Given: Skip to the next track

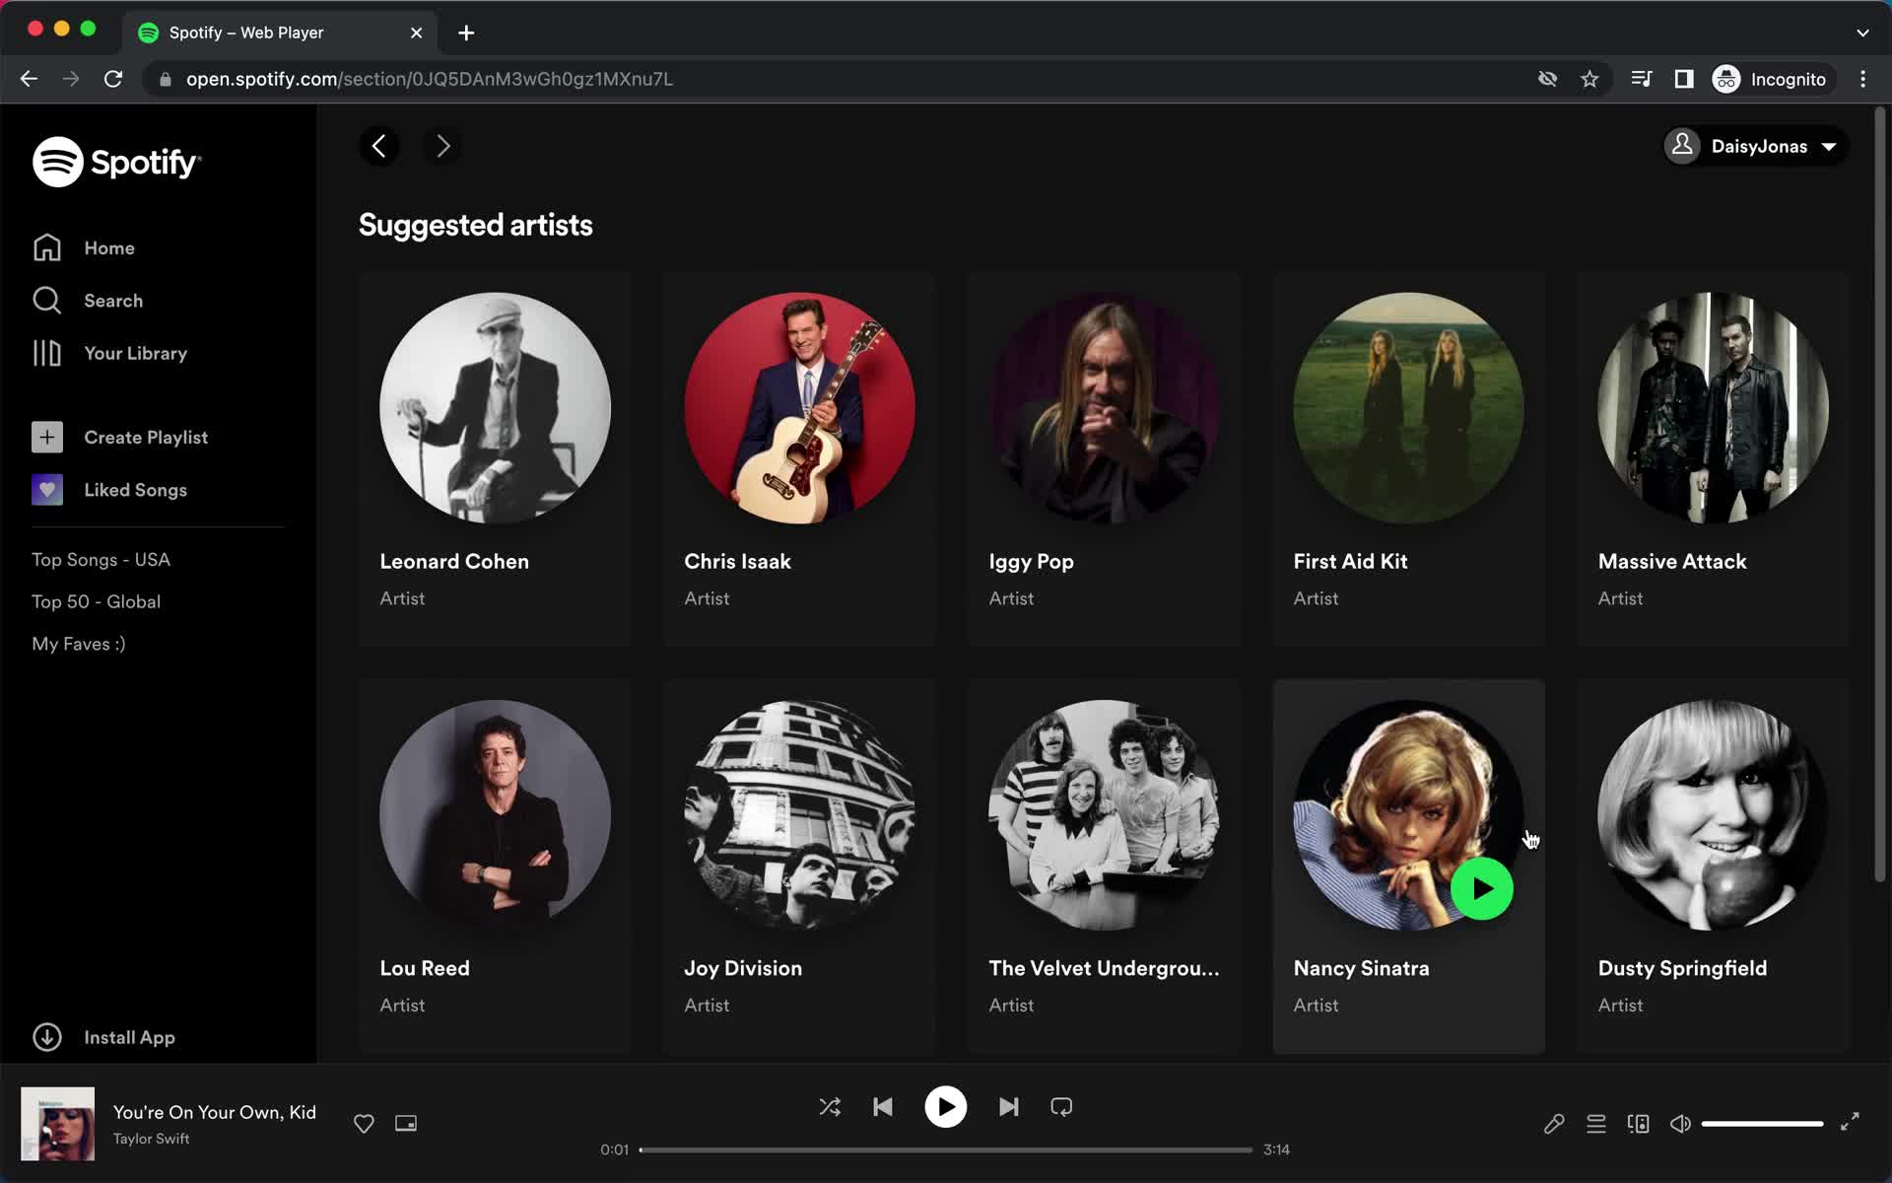Looking at the screenshot, I should click(1008, 1106).
